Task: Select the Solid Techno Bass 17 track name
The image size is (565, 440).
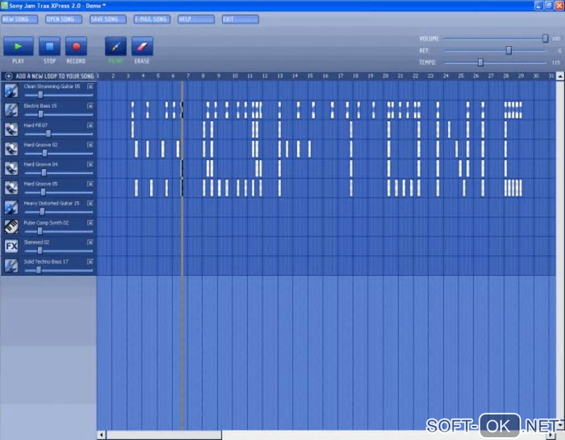Action: [46, 262]
